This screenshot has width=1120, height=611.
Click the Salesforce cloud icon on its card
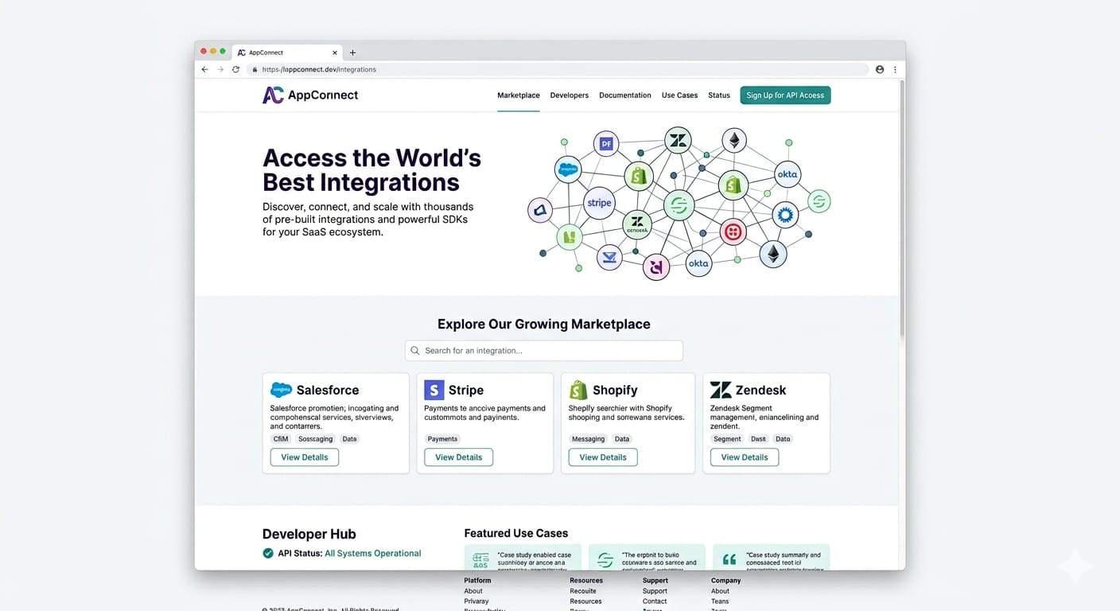(x=281, y=390)
